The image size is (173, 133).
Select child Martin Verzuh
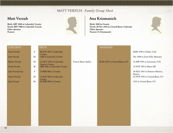(x=15, y=62)
